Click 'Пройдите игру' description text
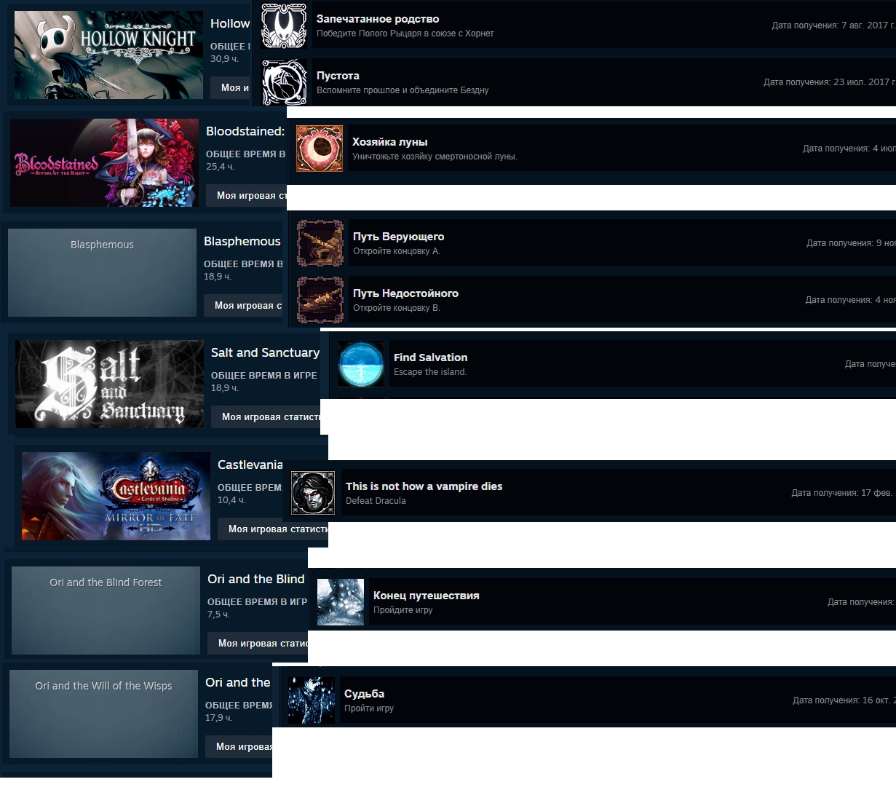896x798 pixels. pos(403,610)
